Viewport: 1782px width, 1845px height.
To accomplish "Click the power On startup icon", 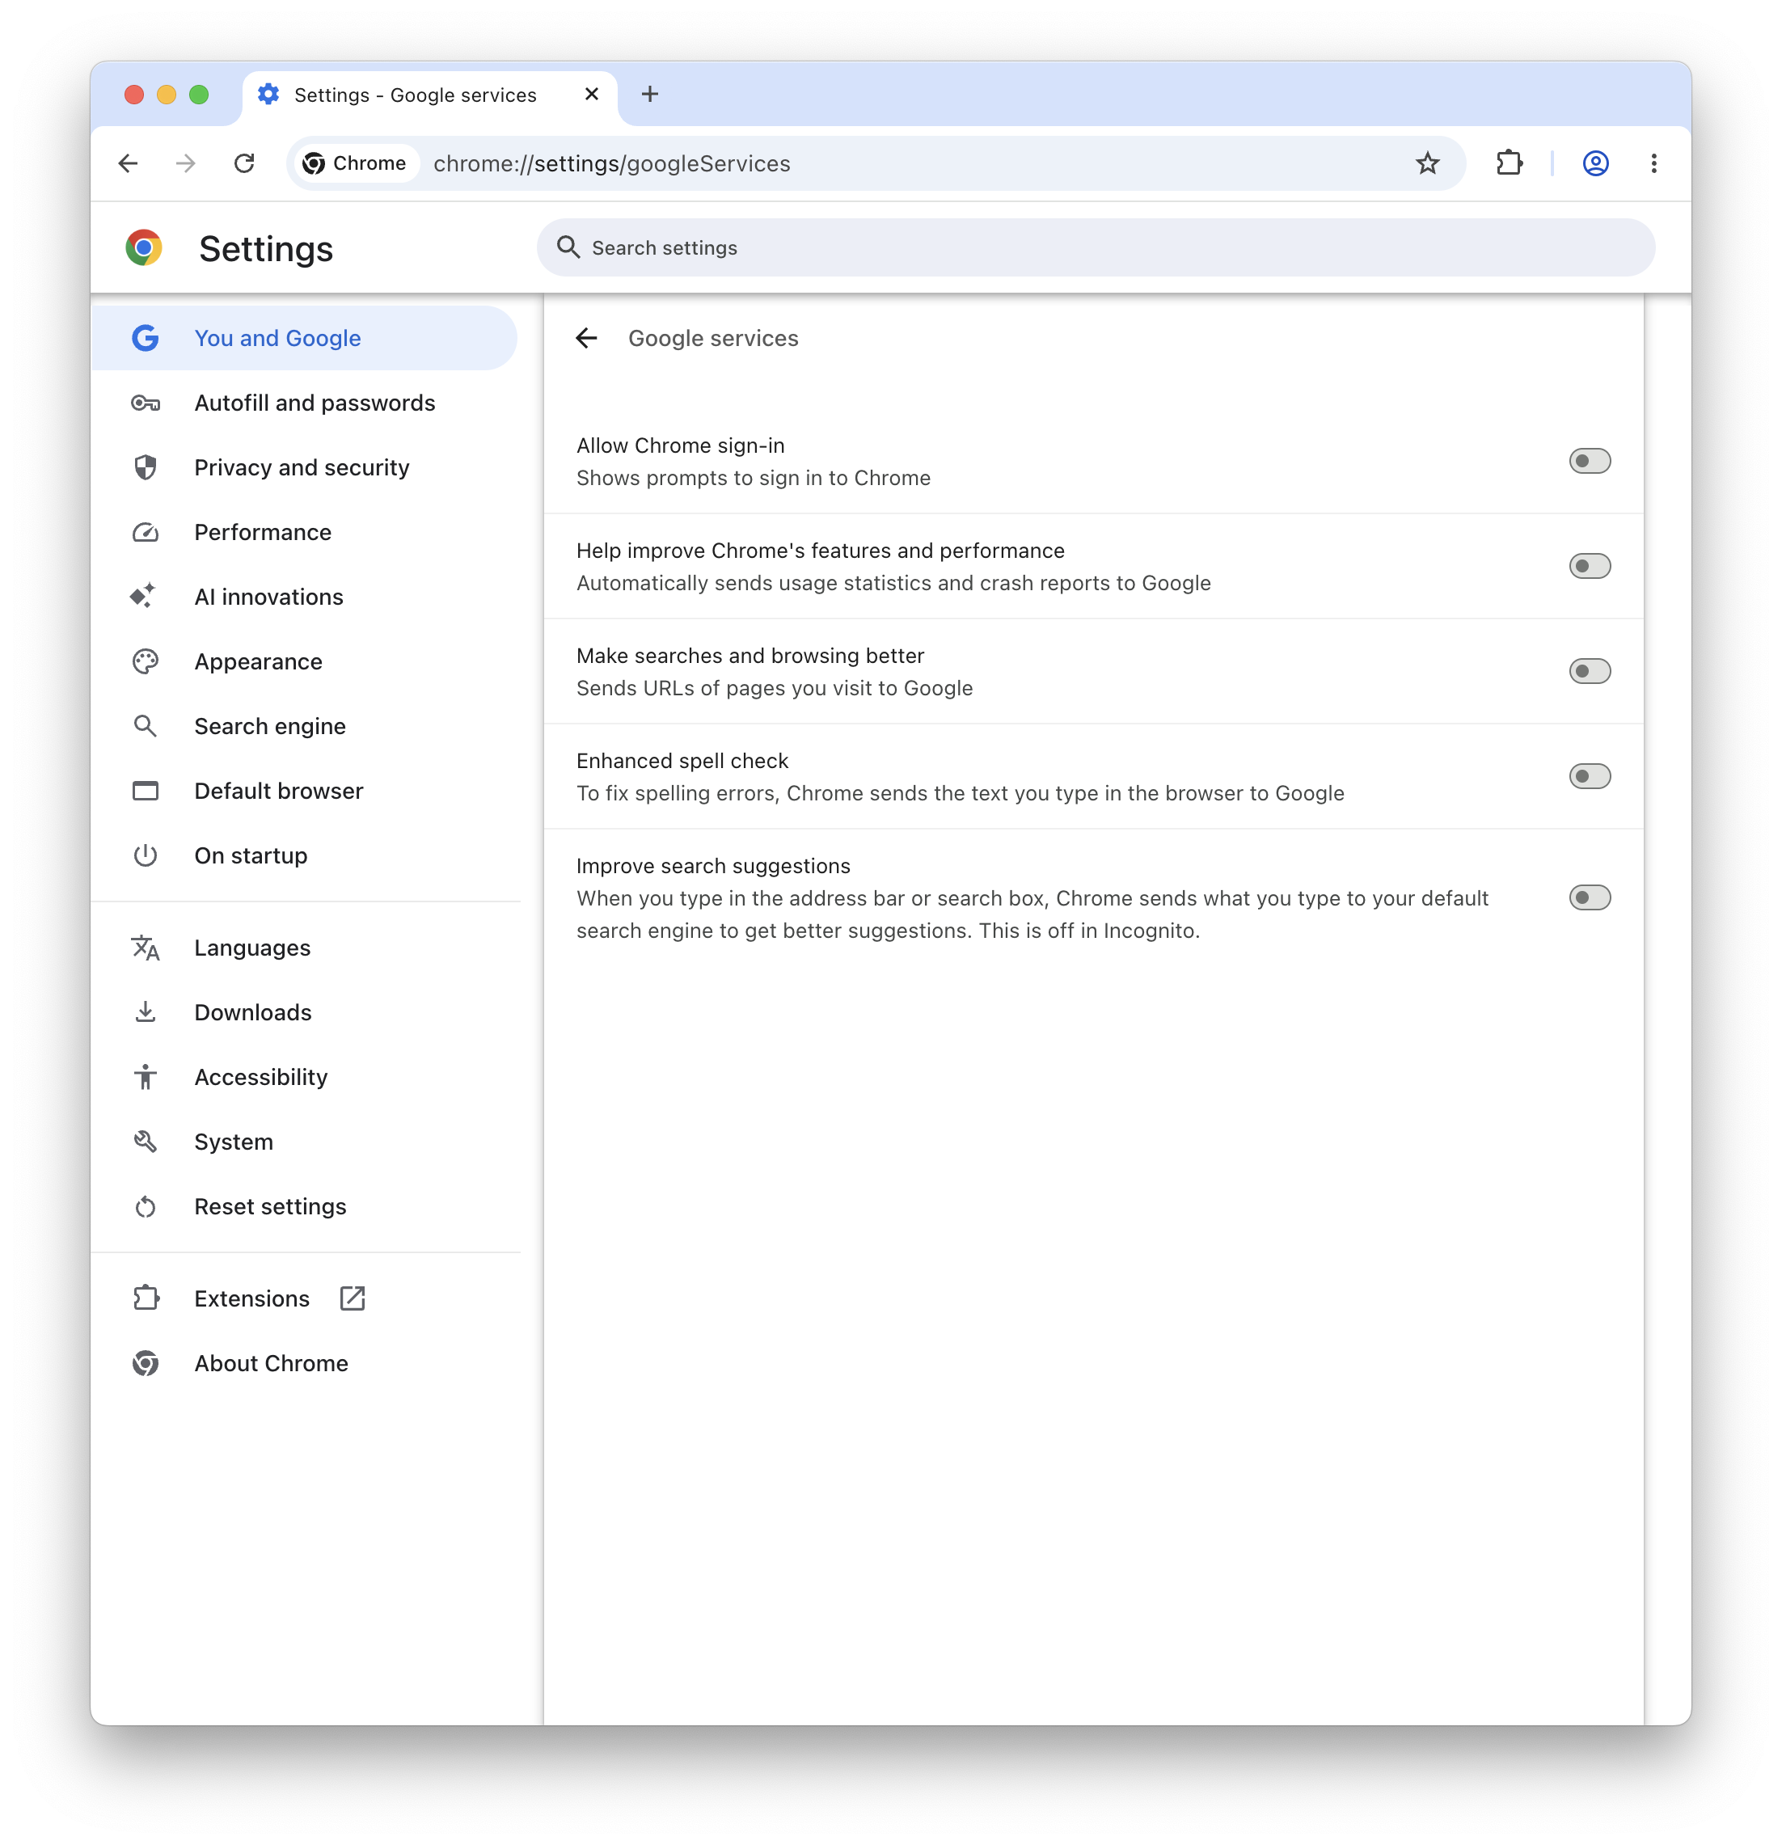I will tap(145, 855).
